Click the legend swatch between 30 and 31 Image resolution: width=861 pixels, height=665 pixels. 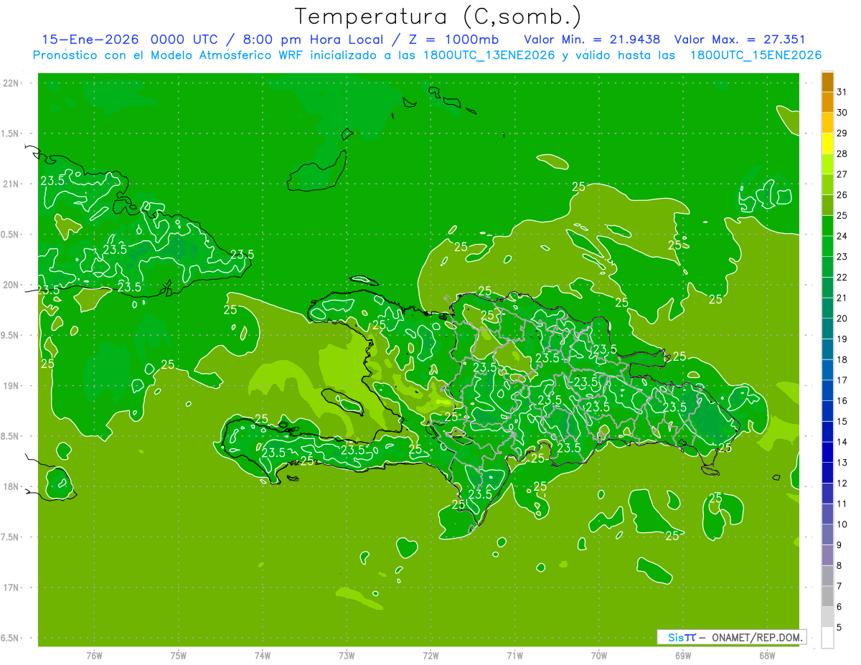827,103
